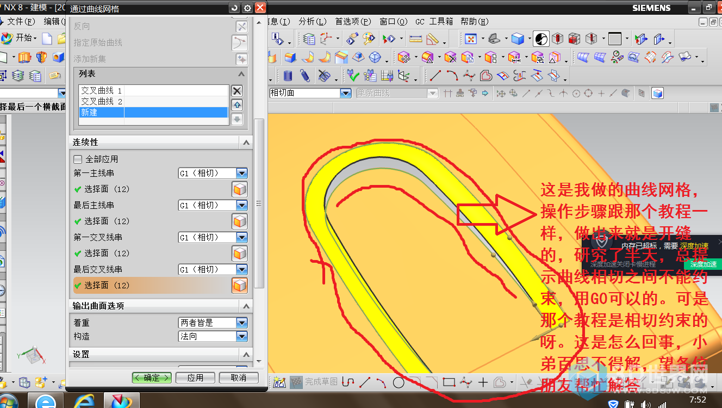Click the Revolve icon in feature toolbar
Image resolution: width=722 pixels, height=408 pixels.
[x=42, y=57]
